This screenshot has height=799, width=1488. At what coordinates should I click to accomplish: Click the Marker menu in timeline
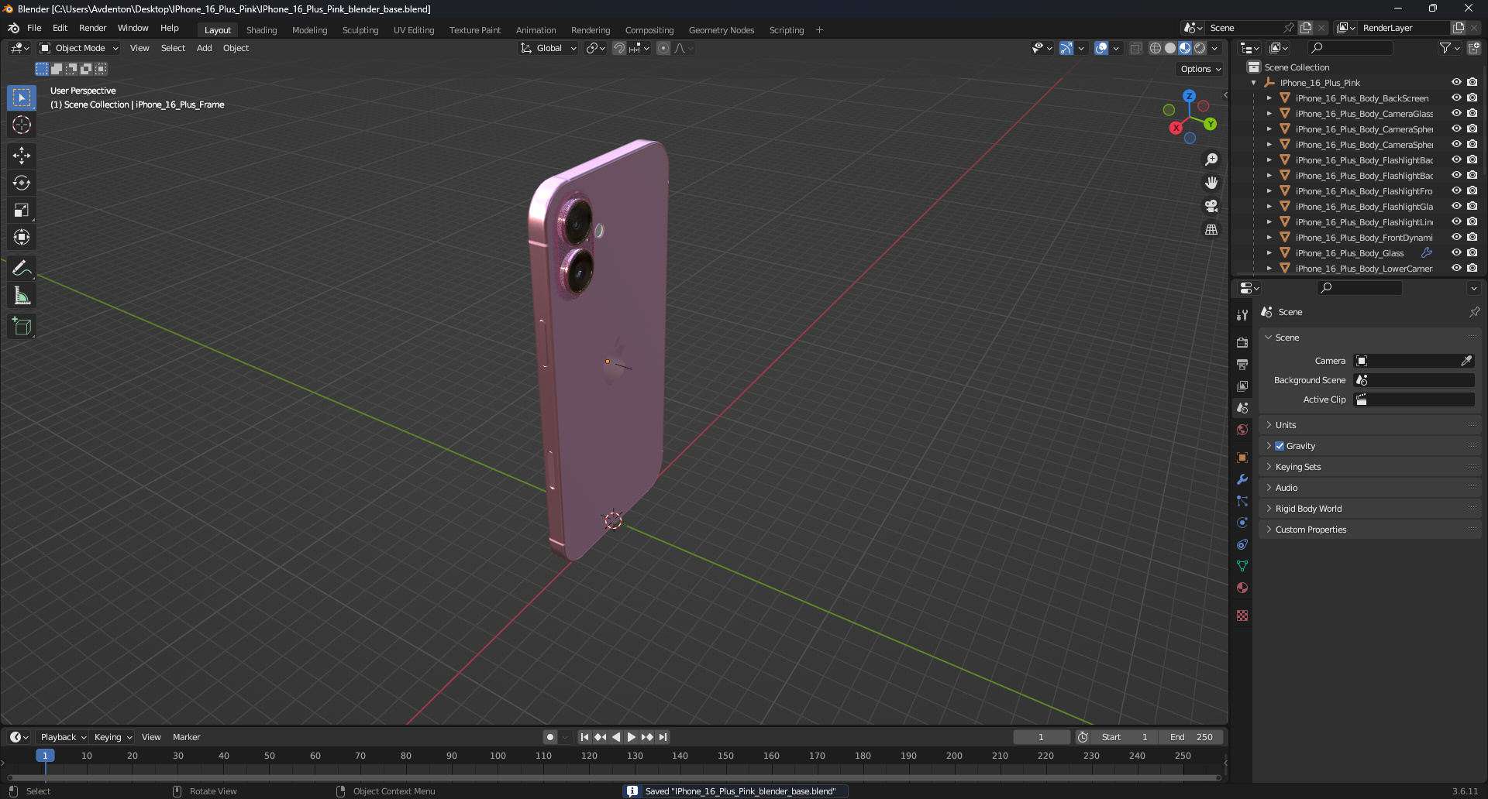[186, 737]
